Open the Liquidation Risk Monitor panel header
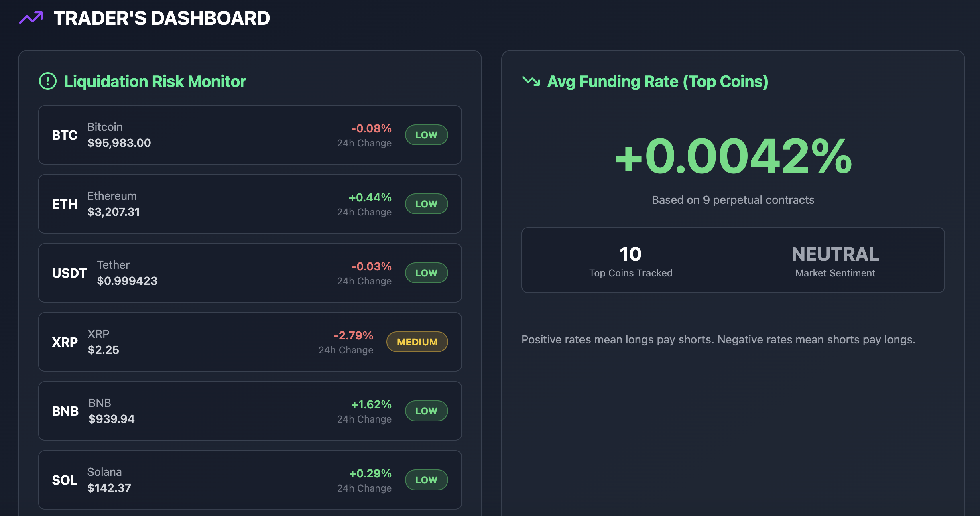Viewport: 980px width, 516px height. [x=155, y=81]
